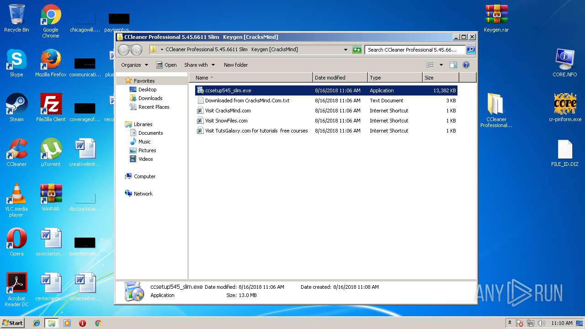Select the association Word document on desktop
This screenshot has width=585, height=329.
click(x=51, y=242)
